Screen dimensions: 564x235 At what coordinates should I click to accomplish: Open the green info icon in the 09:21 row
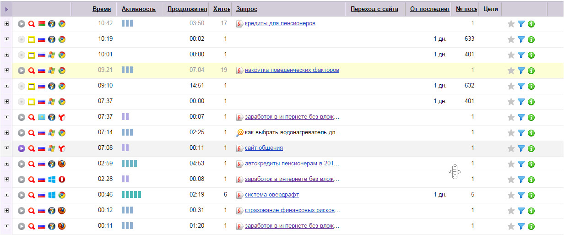pyautogui.click(x=531, y=71)
